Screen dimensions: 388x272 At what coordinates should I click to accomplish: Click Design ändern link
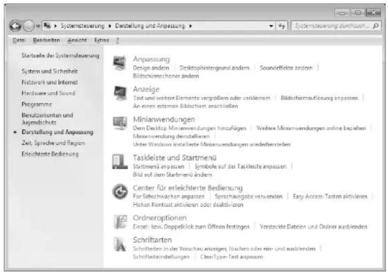click(x=151, y=68)
